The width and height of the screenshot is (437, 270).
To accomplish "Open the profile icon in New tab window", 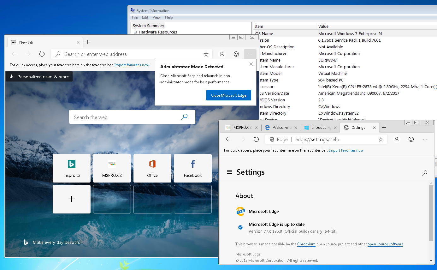I will point(222,54).
